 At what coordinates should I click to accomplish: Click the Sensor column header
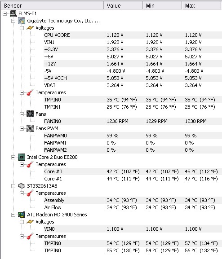tap(52, 6)
